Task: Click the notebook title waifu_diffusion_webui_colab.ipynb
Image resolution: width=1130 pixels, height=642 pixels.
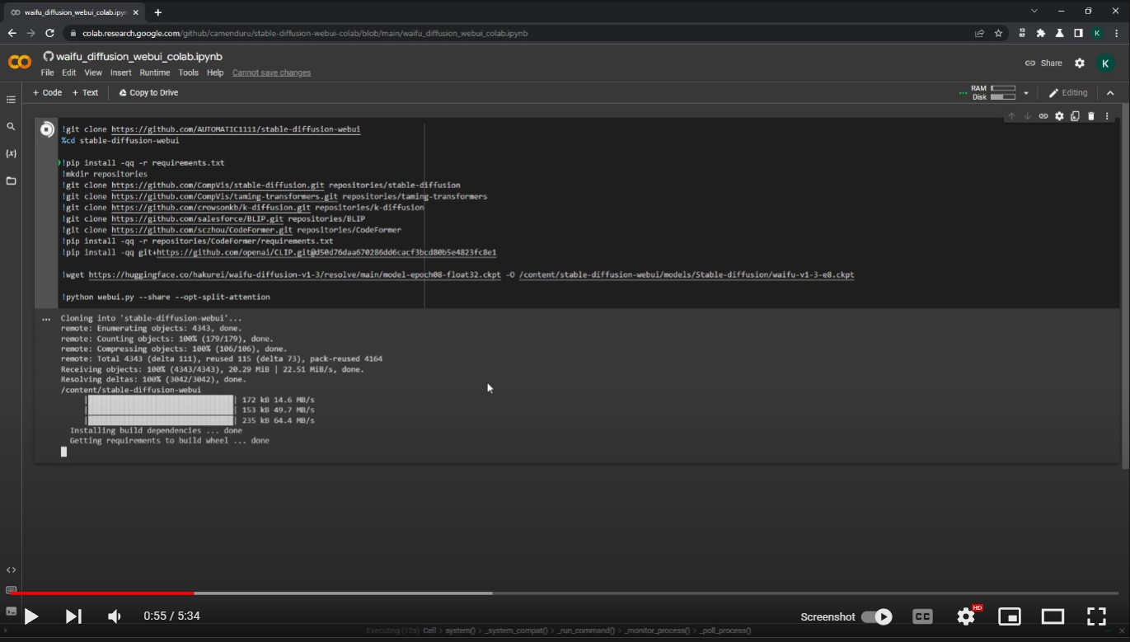Action: pyautogui.click(x=139, y=57)
